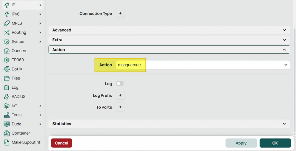Click the MPLS tag icon in sidebar
Screen dimensions: 296x151
tap(7, 23)
